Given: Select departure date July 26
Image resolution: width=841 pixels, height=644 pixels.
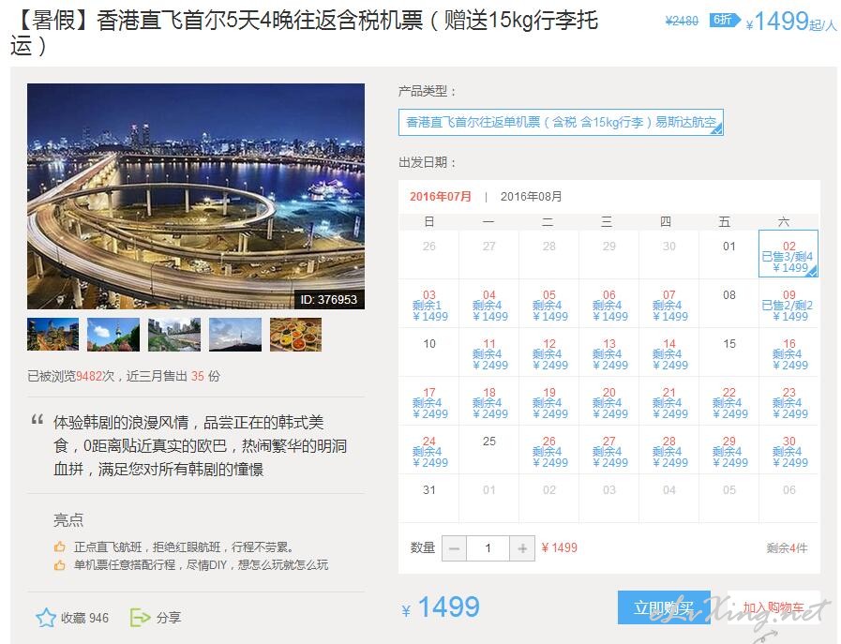Looking at the screenshot, I should point(549,450).
